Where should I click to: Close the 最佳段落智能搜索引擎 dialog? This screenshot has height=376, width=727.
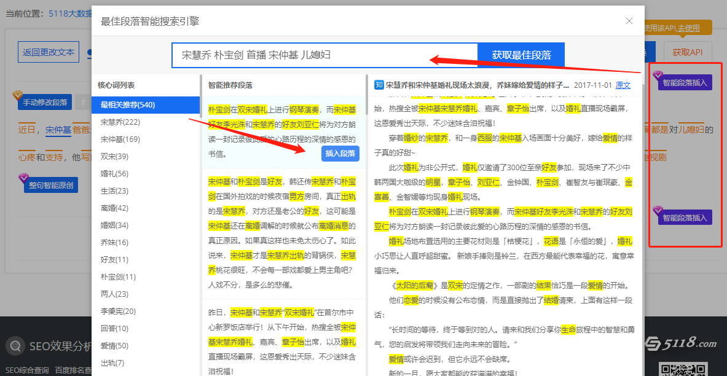[629, 21]
